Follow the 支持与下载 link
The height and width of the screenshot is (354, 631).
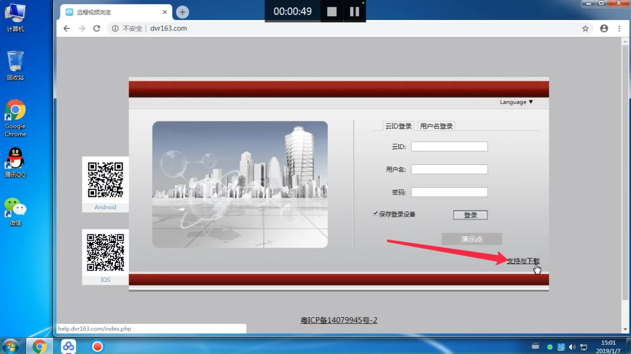click(x=523, y=261)
